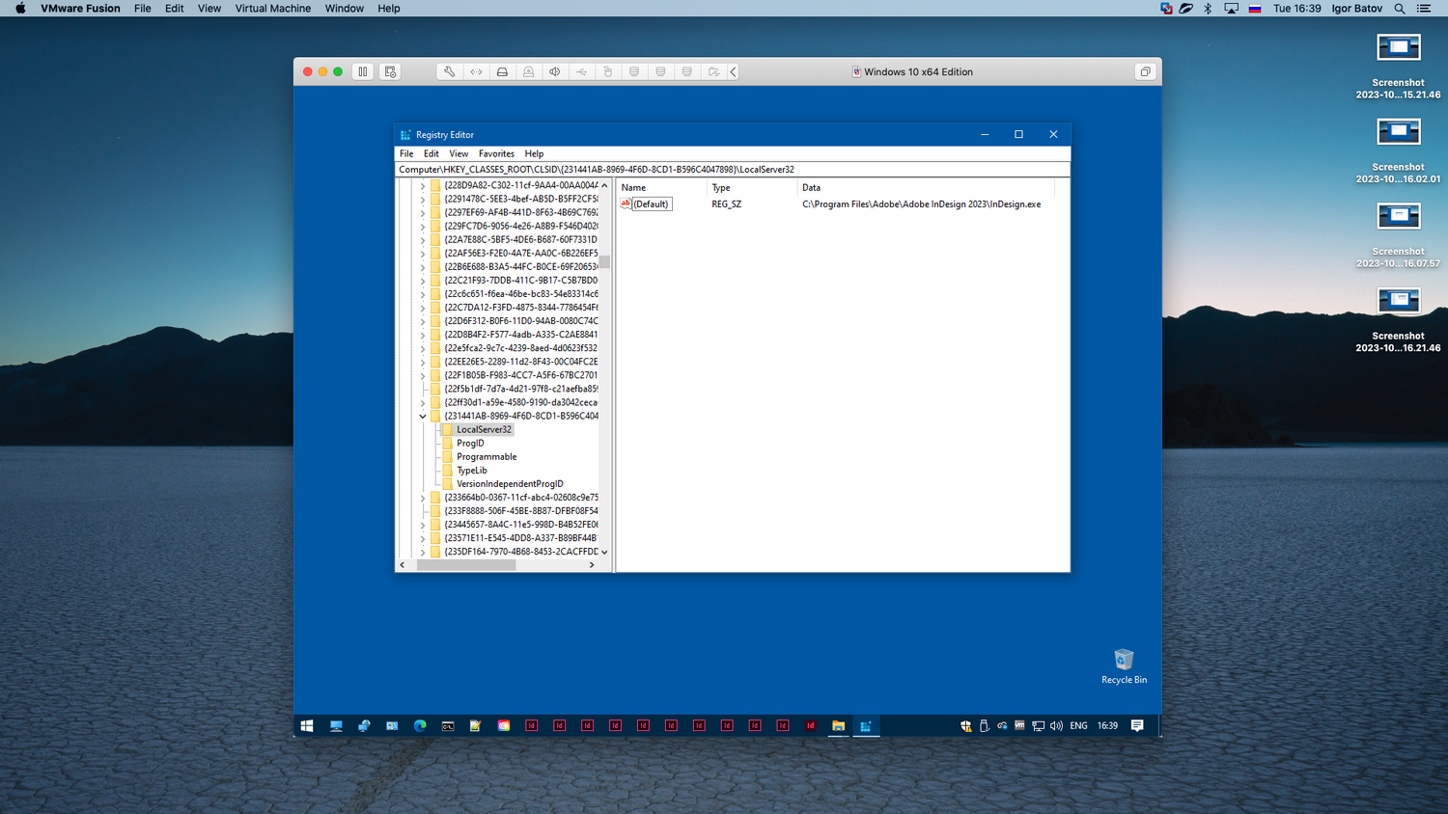Pause the virtual machine in VMware toolbar

tap(363, 71)
